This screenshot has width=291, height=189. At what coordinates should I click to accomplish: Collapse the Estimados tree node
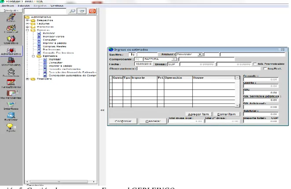[33, 56]
